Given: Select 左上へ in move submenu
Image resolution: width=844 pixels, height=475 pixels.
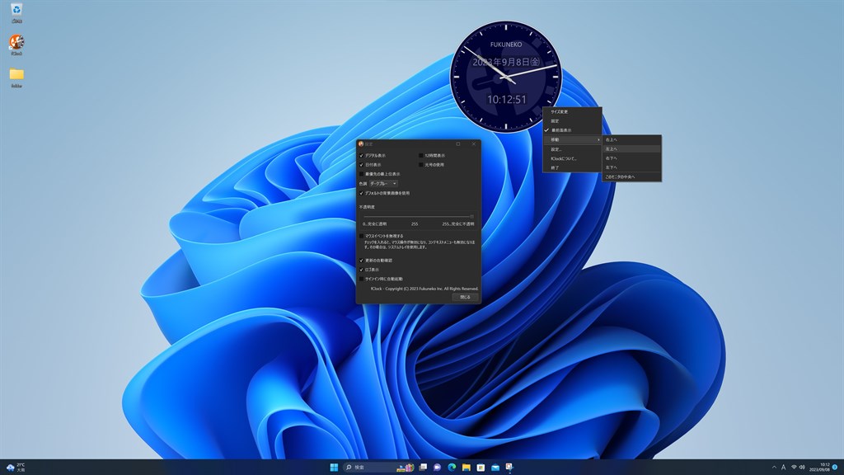Looking at the screenshot, I should [631, 149].
